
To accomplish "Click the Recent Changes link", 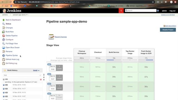I will (61, 37).
